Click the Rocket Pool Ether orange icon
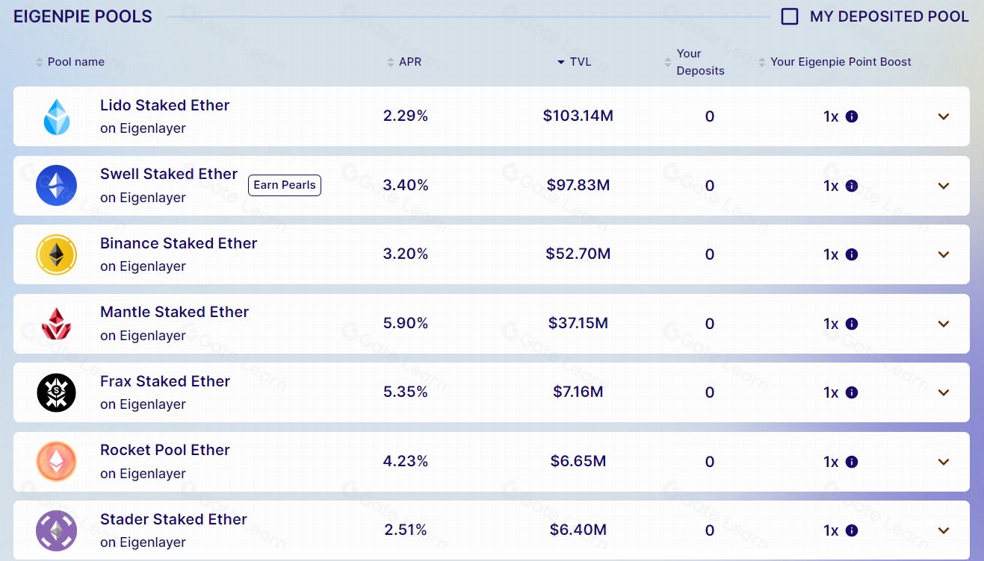This screenshot has width=984, height=561. (x=57, y=462)
